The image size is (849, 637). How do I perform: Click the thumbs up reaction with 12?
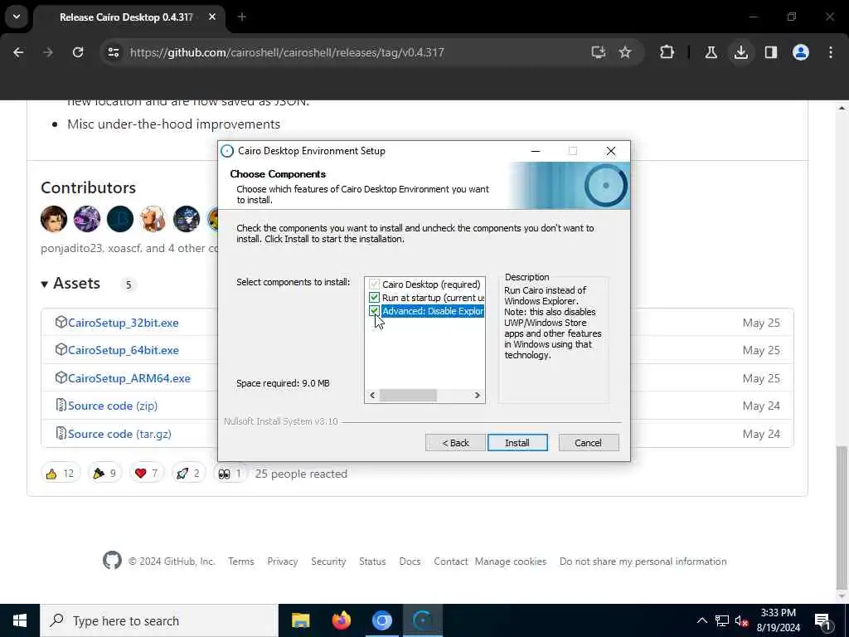(60, 474)
